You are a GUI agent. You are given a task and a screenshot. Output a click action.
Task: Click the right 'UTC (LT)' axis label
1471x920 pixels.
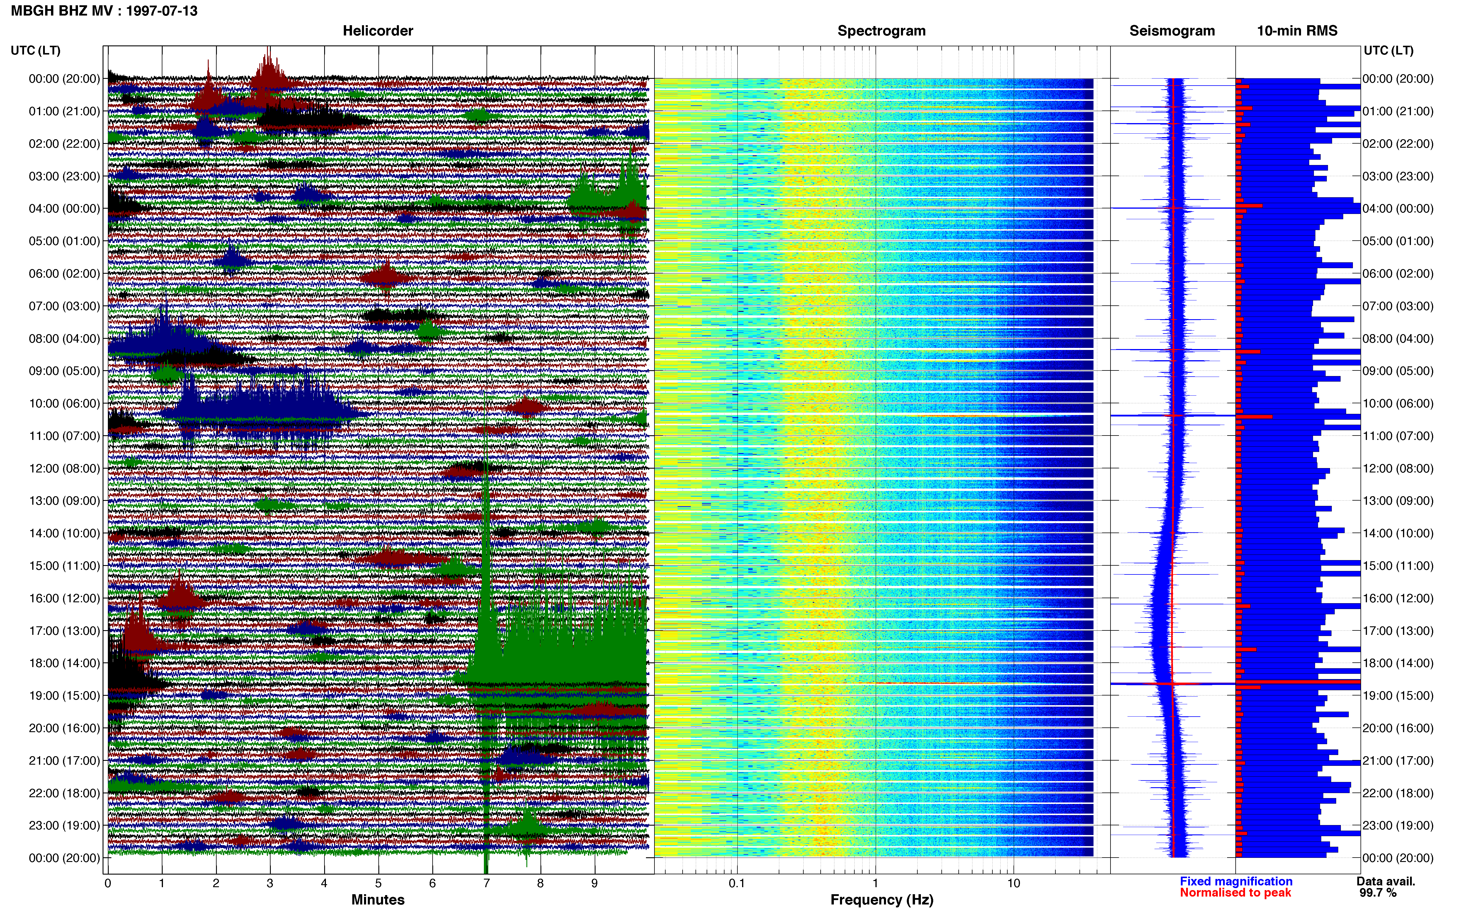[x=1388, y=50]
